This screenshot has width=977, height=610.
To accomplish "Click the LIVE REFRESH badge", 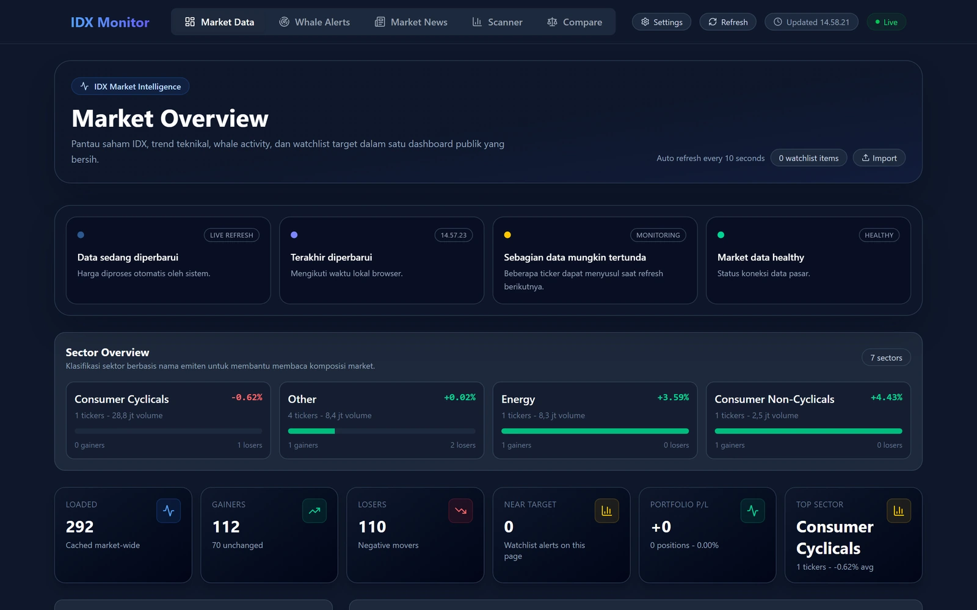I will (231, 235).
